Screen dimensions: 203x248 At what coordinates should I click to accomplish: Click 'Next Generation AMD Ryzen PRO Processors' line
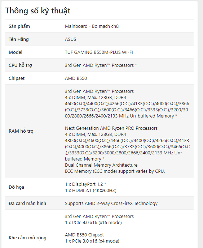click(x=111, y=128)
